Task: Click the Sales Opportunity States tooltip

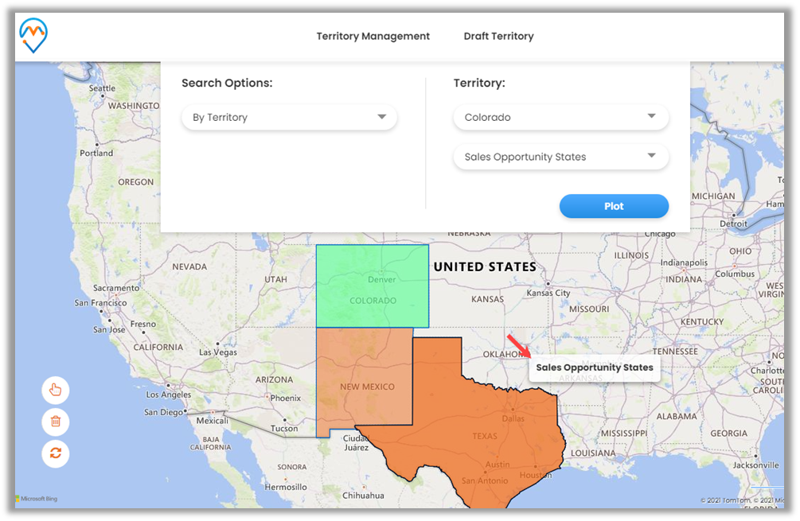Action: 594,367
